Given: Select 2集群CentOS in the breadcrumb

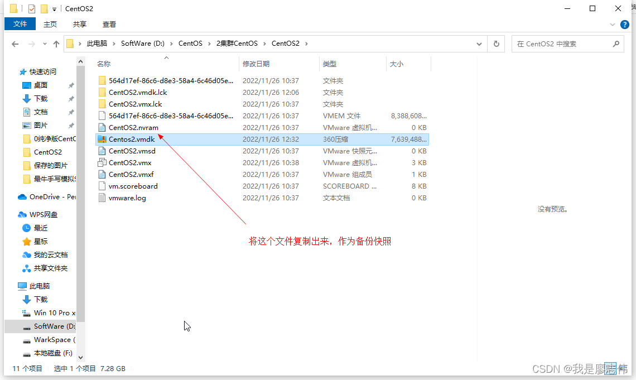Looking at the screenshot, I should click(x=237, y=44).
